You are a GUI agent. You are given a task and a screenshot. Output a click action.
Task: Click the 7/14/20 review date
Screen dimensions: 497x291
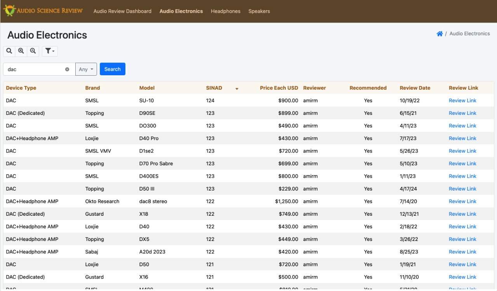[x=408, y=201]
